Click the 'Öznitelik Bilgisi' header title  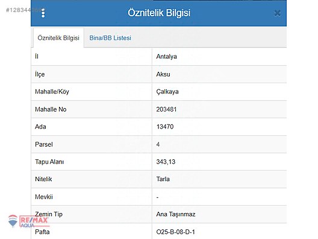(159, 13)
